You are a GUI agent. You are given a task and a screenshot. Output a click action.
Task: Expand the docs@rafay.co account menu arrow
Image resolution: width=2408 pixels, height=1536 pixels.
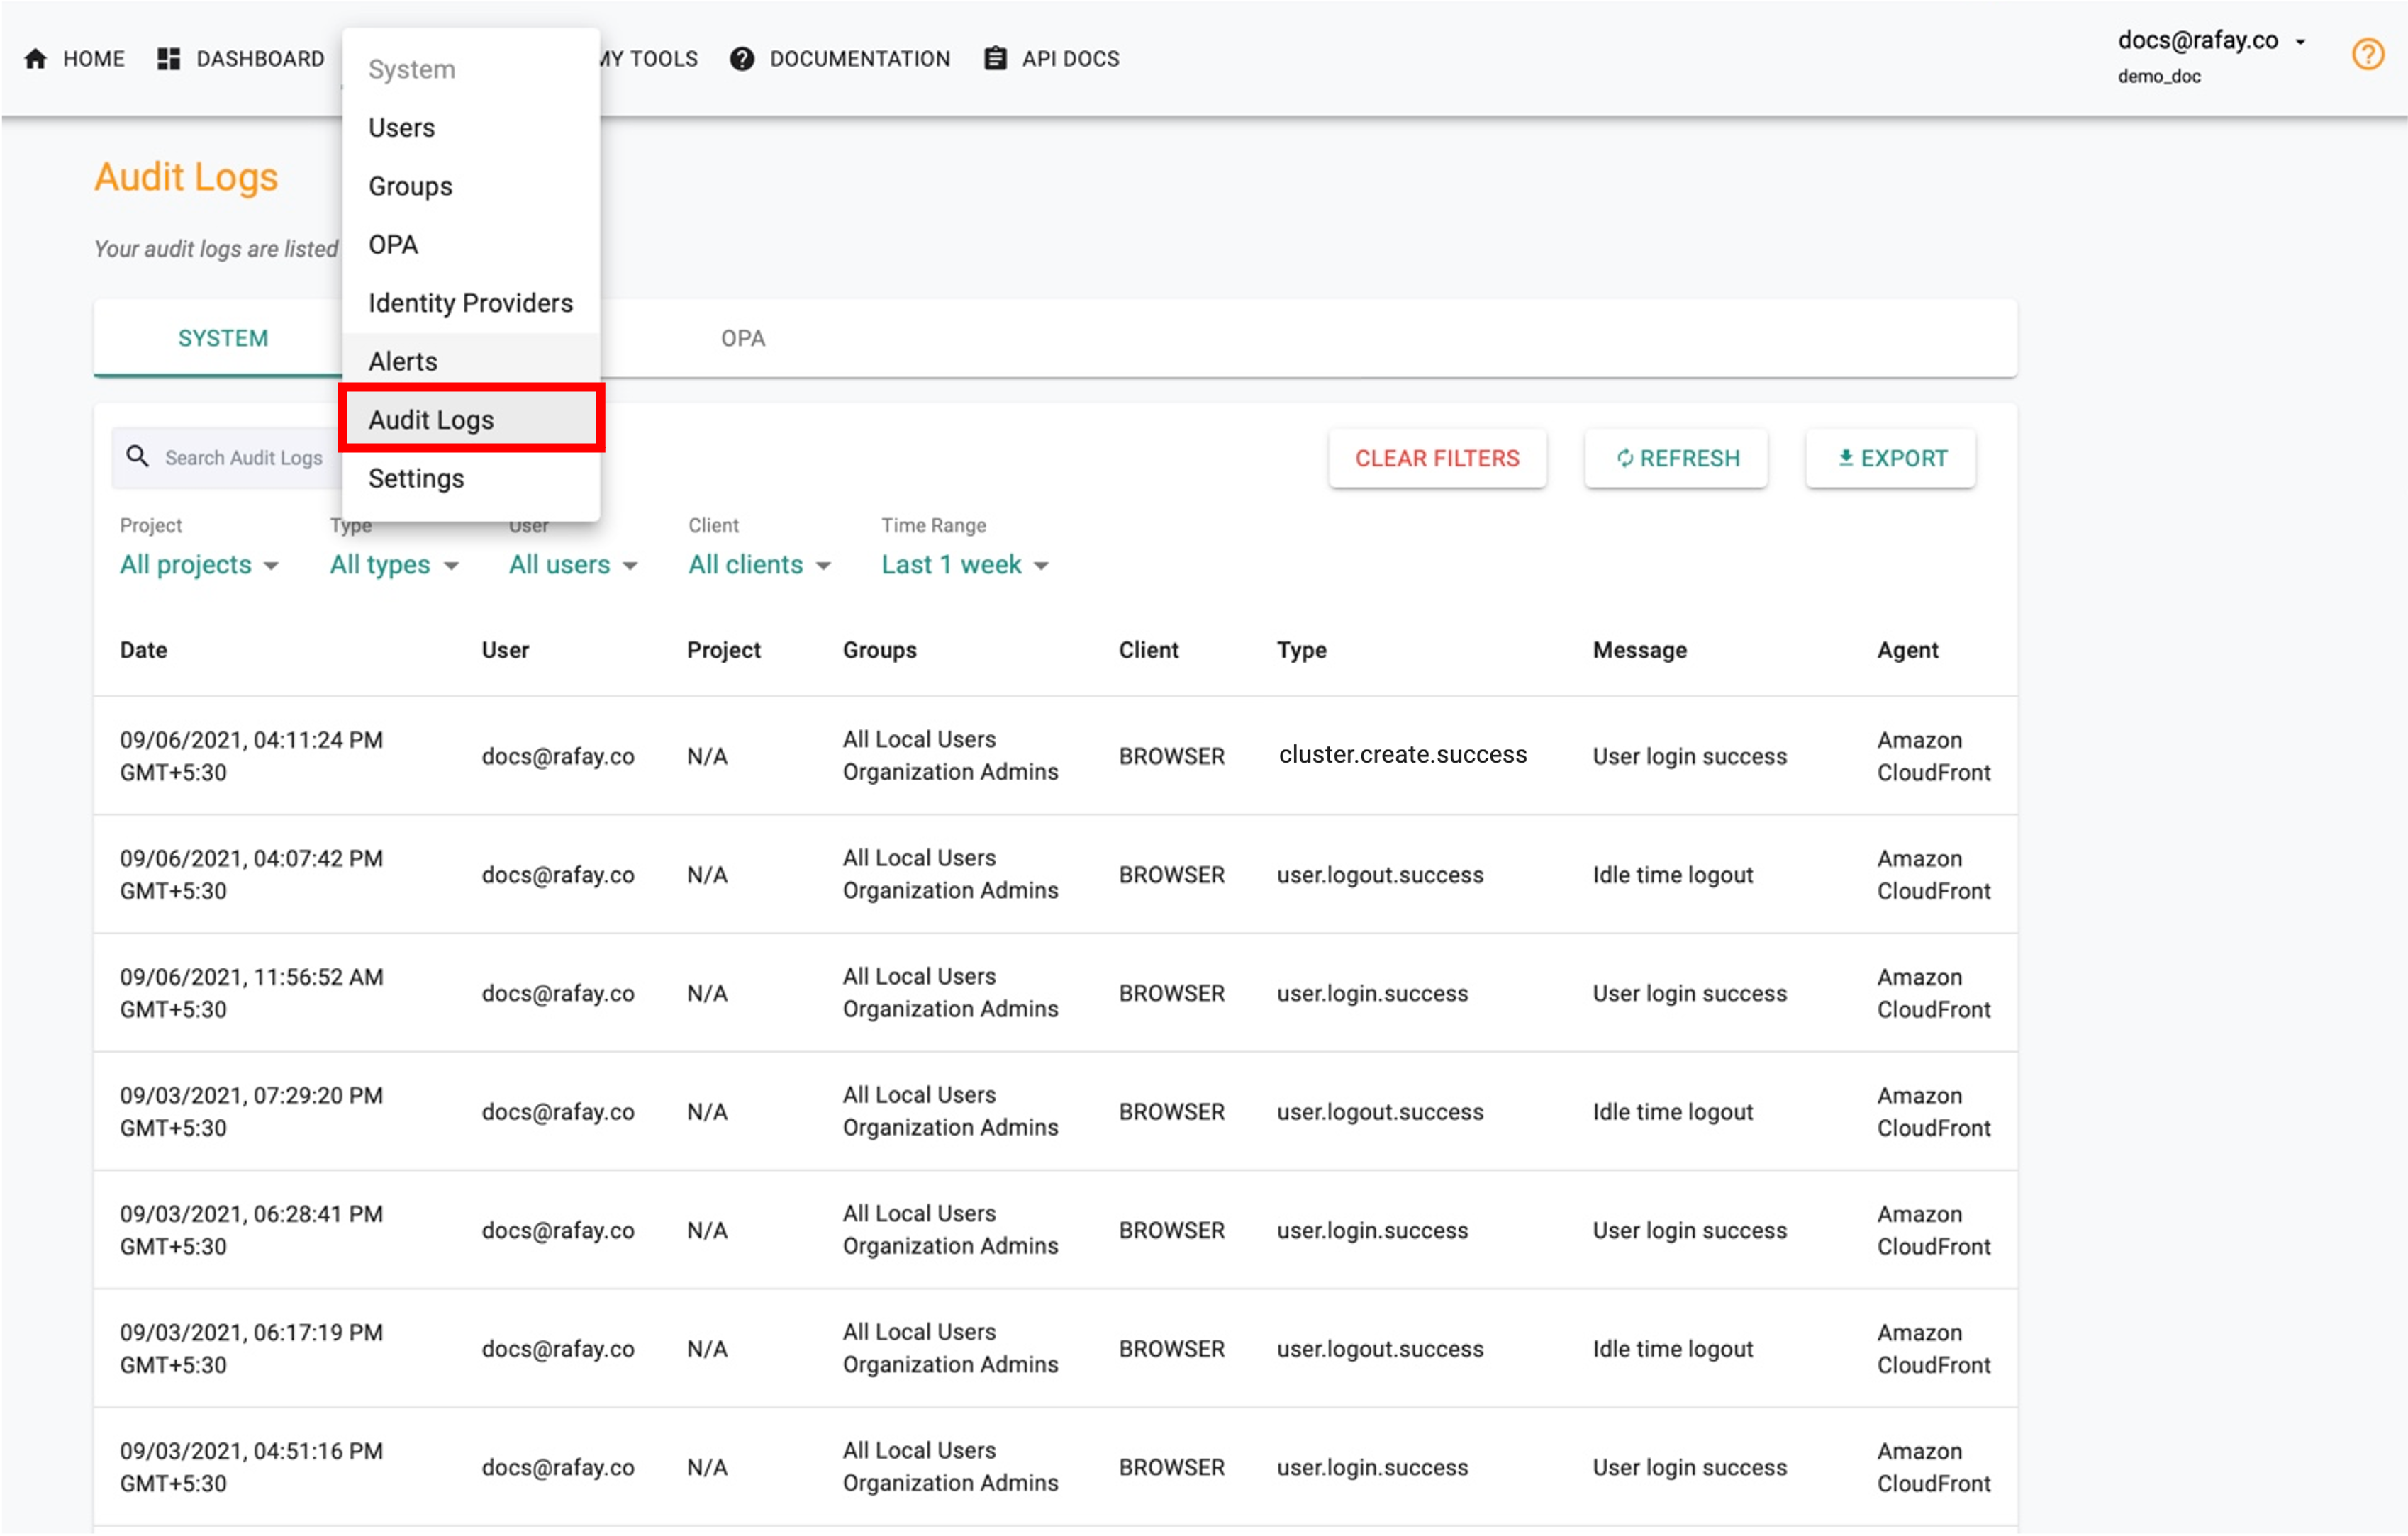[x=2300, y=42]
